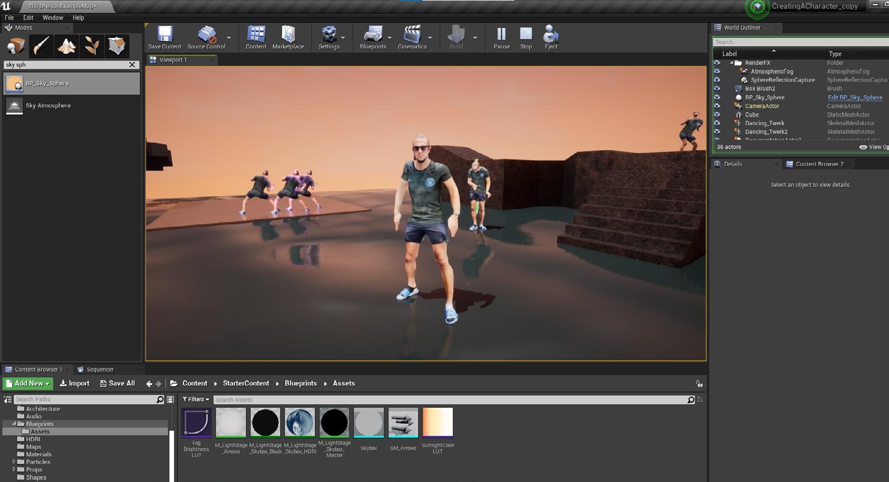
Task: Open the Blueprints toolbar dropdown arrow
Action: click(390, 38)
